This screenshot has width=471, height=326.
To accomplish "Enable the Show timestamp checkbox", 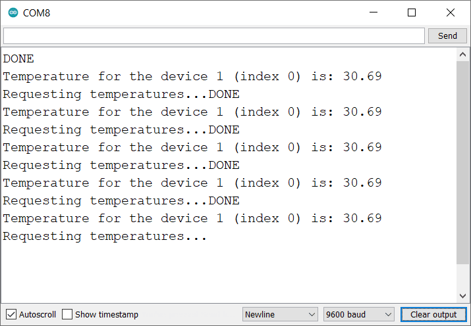I will (67, 314).
